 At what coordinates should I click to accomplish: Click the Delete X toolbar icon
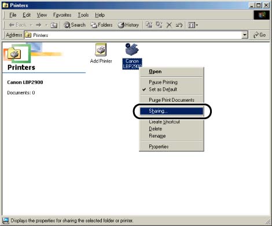[169, 25]
